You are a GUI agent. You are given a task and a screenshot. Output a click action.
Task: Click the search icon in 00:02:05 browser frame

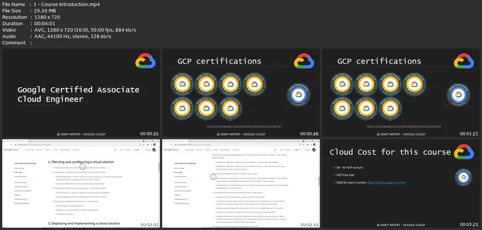[115, 150]
